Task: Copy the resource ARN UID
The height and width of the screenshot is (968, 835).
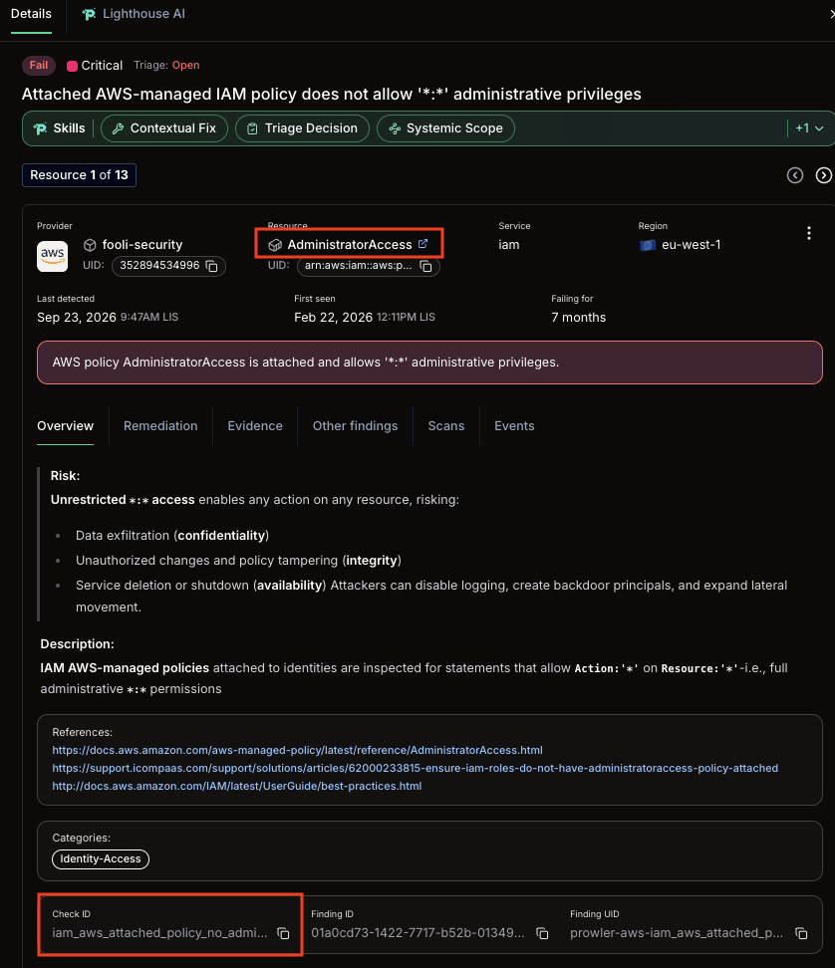Action: (x=426, y=266)
